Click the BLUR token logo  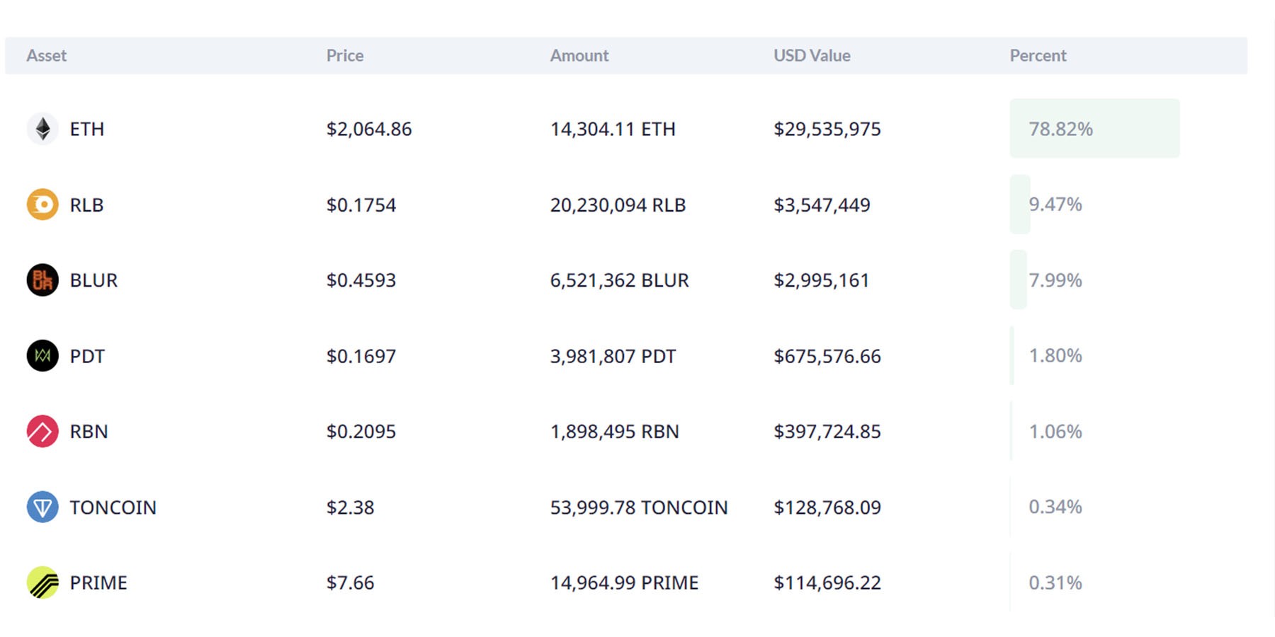coord(42,280)
